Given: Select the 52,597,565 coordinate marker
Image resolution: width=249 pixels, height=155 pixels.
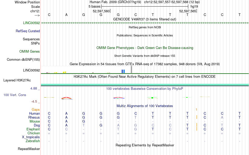Looking at the screenshot, I should click(x=188, y=11).
